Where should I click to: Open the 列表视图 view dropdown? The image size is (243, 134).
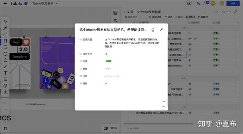[133, 17]
